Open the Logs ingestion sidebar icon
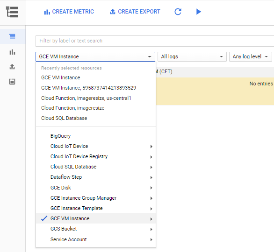 pyautogui.click(x=12, y=82)
